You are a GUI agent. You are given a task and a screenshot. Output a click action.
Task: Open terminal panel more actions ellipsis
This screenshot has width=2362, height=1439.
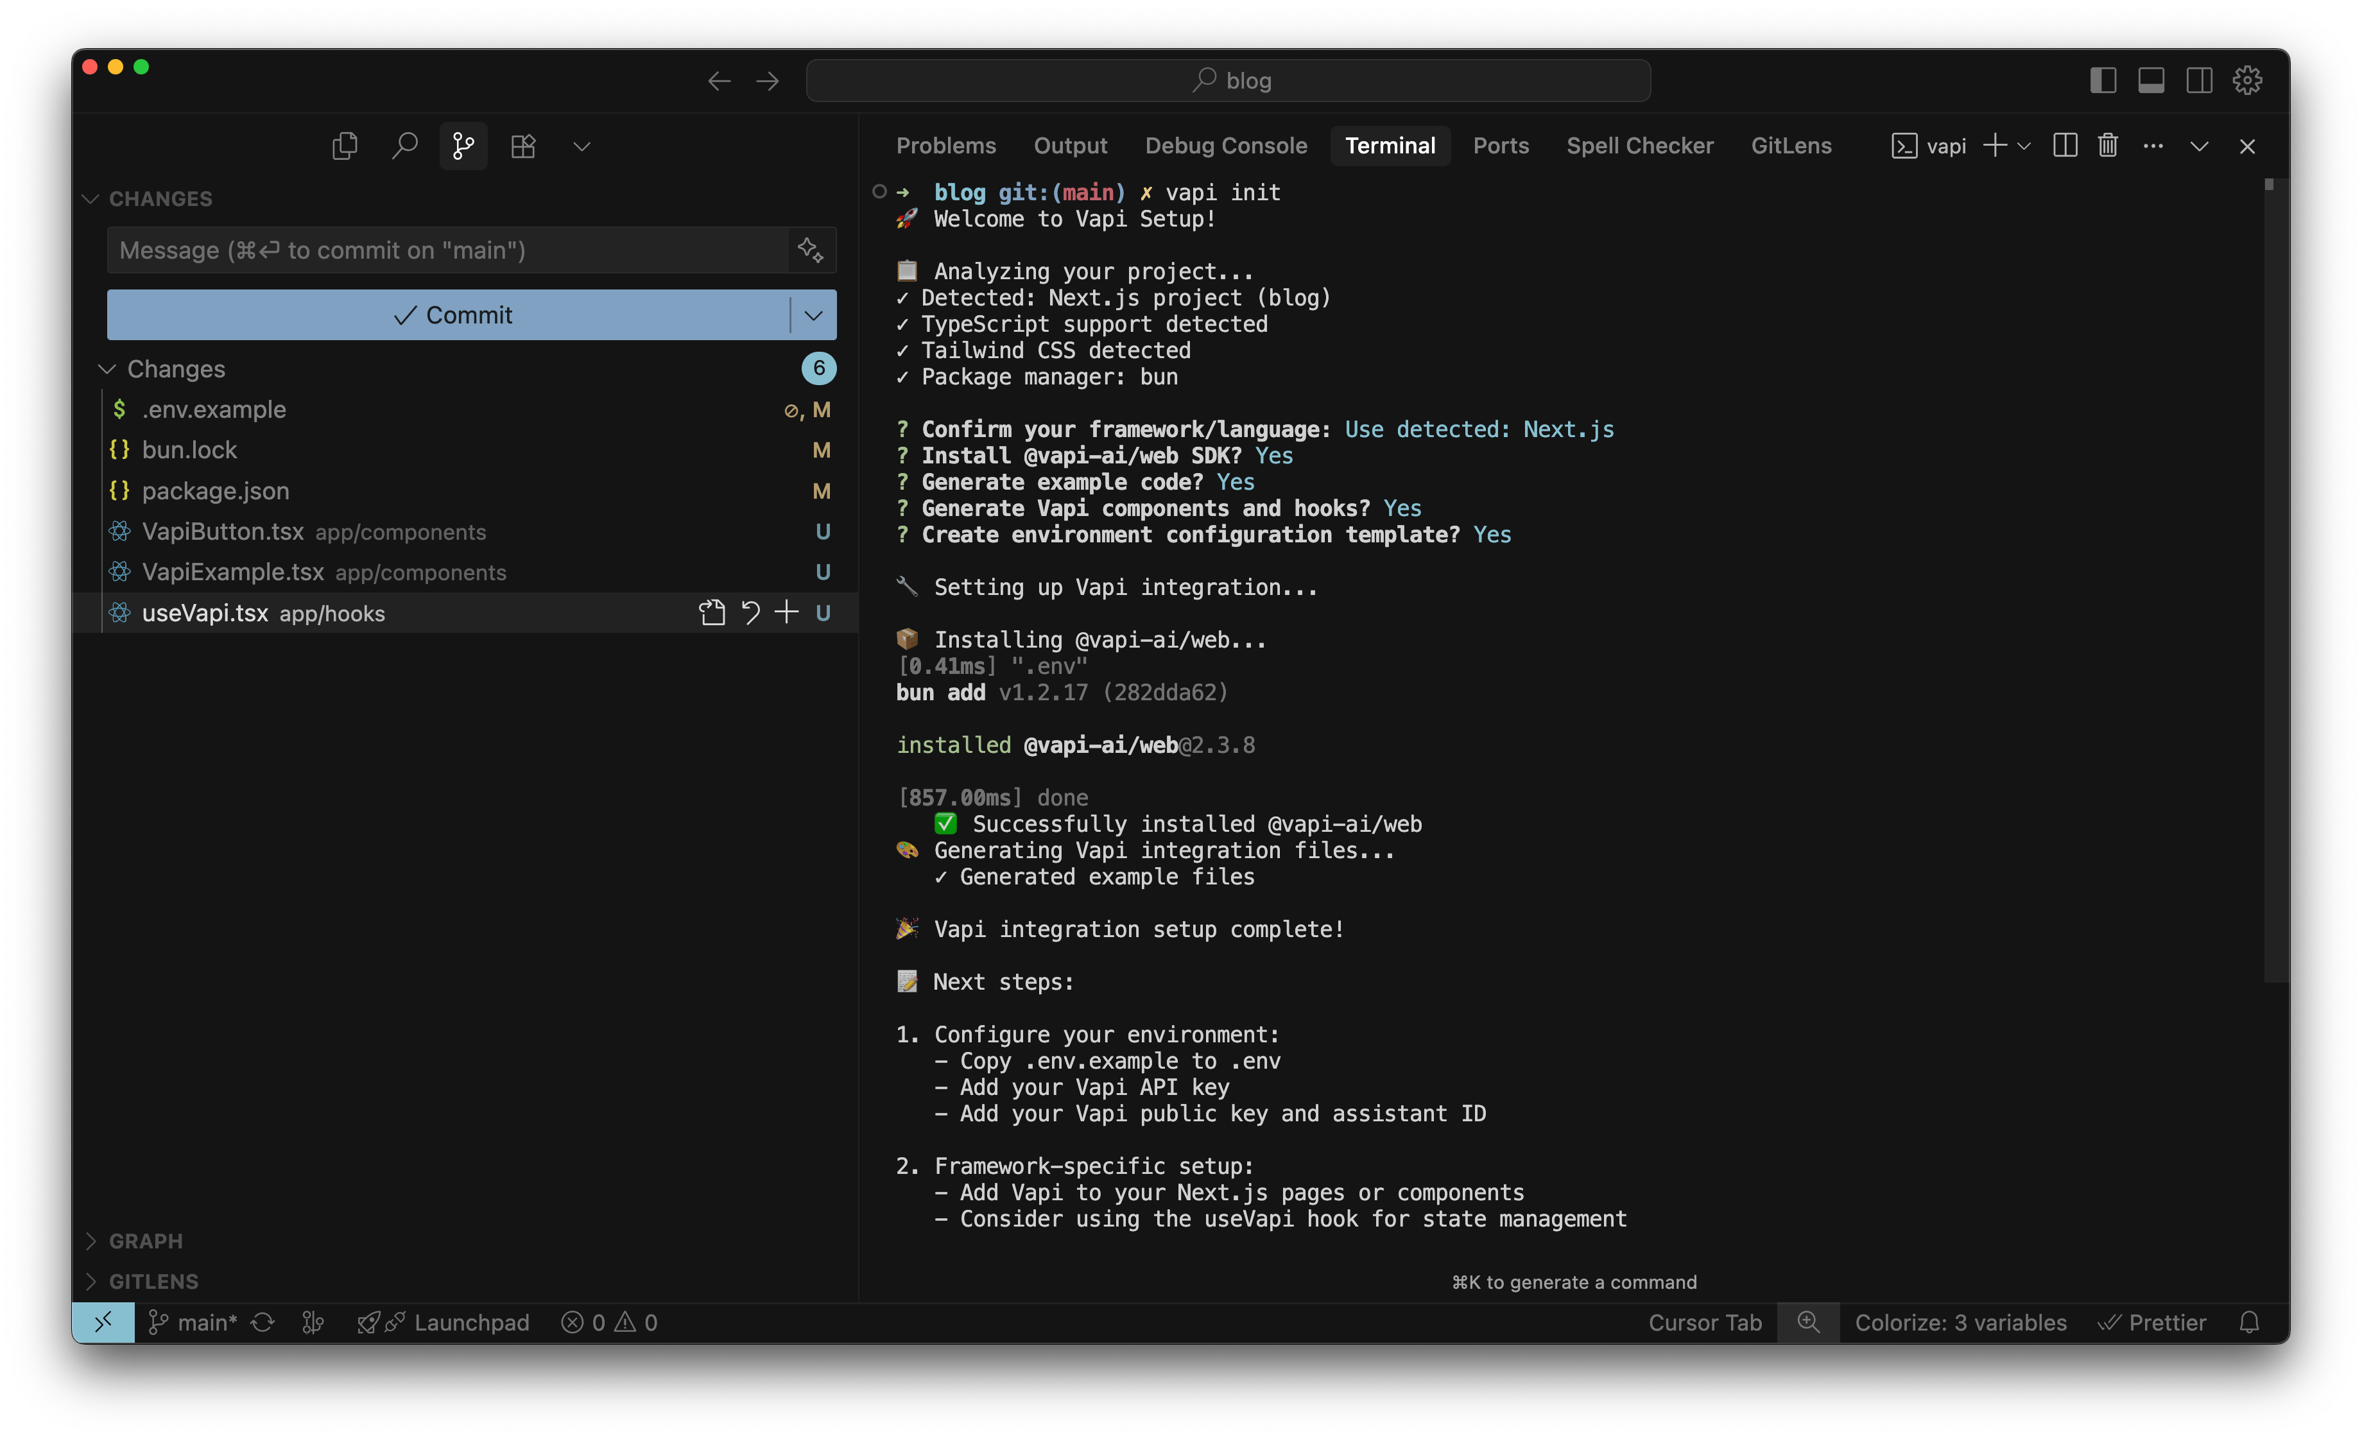(x=2153, y=146)
